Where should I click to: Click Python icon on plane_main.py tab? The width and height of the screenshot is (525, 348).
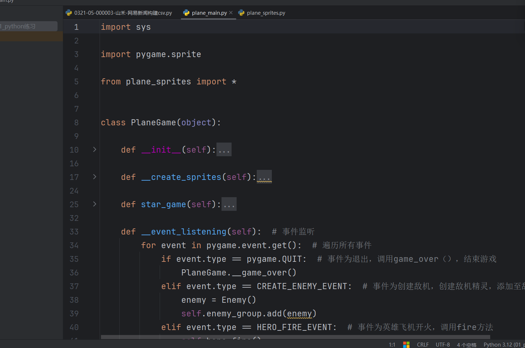(186, 13)
